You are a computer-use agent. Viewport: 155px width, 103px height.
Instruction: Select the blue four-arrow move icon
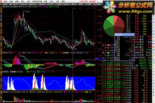pos(153,50)
